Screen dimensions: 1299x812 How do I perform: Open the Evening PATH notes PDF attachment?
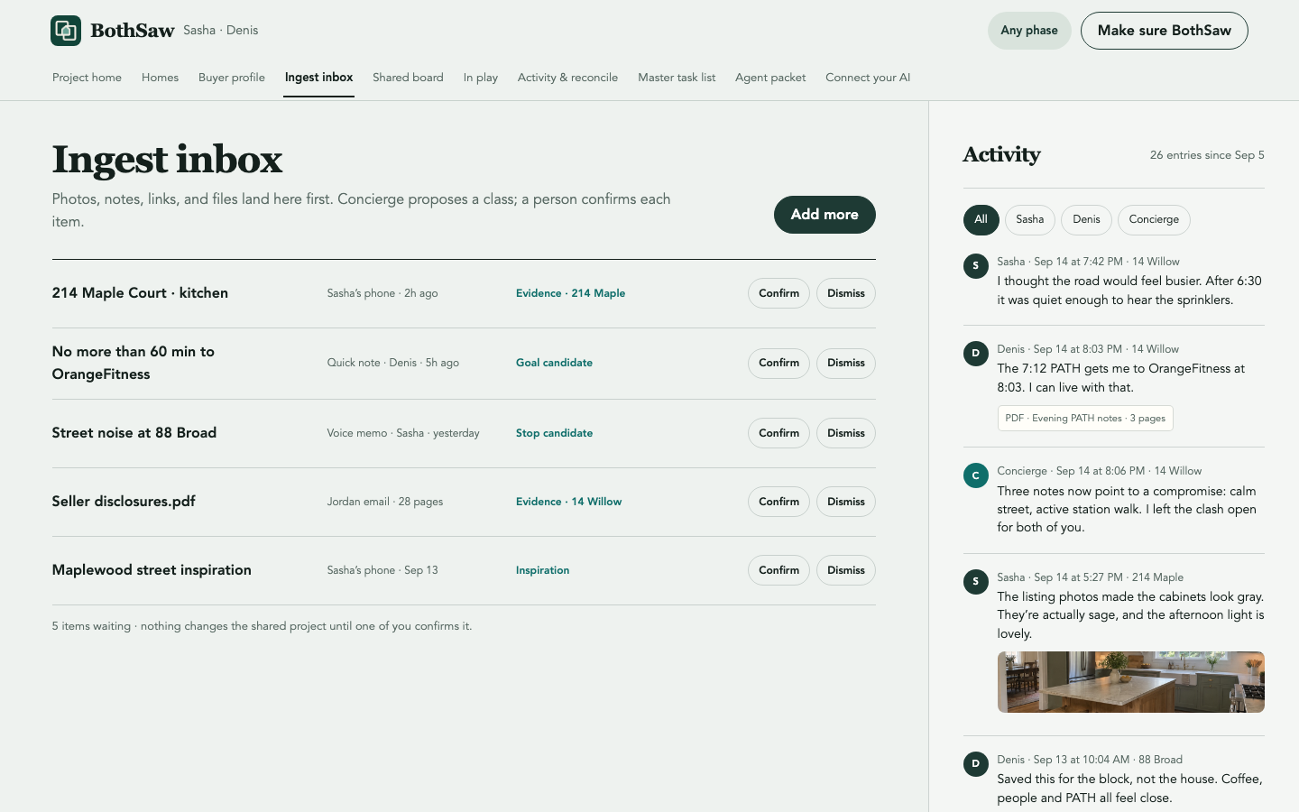[x=1085, y=419]
